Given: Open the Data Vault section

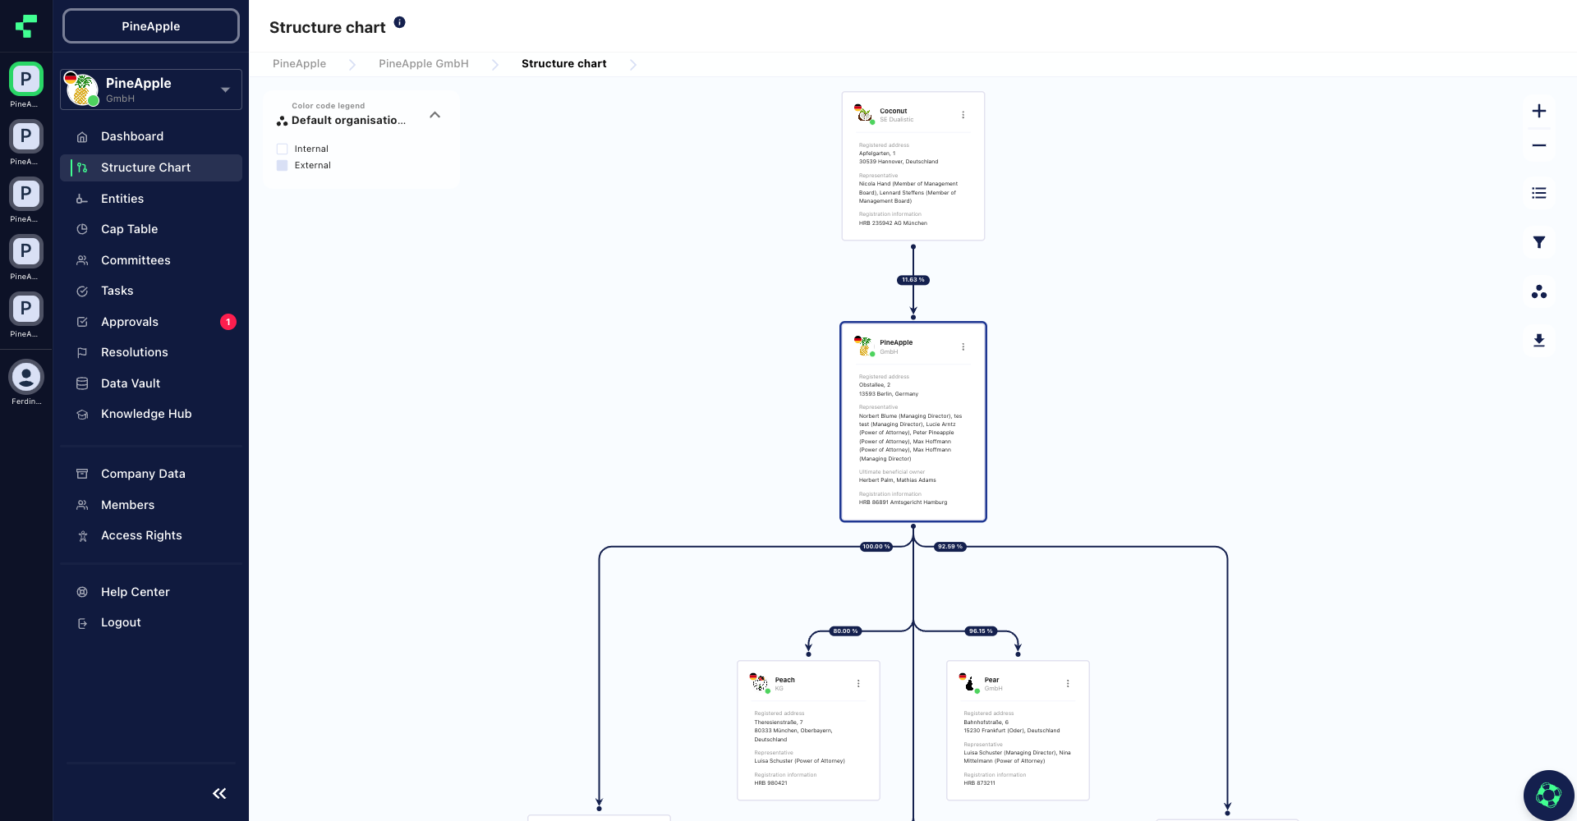Looking at the screenshot, I should pyautogui.click(x=130, y=383).
